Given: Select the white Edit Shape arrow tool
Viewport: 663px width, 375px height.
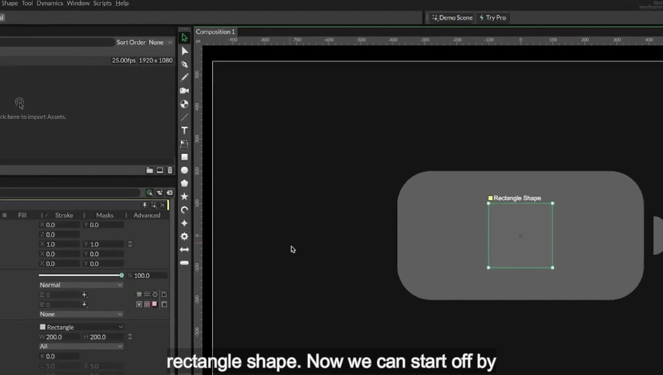Looking at the screenshot, I should point(184,51).
